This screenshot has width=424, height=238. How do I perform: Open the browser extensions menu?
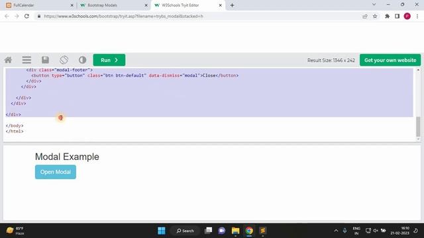pyautogui.click(x=387, y=16)
